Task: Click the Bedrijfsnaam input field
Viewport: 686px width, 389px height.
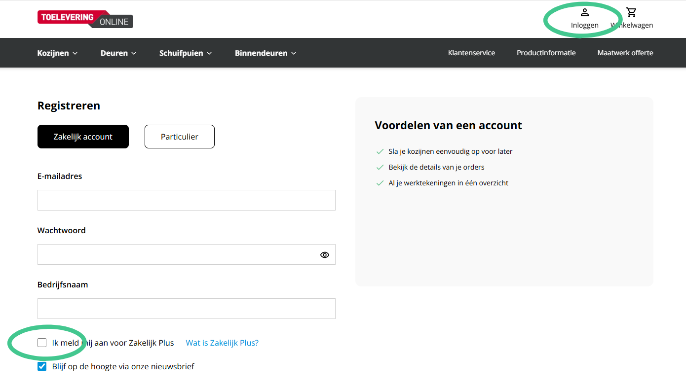Action: pos(186,309)
